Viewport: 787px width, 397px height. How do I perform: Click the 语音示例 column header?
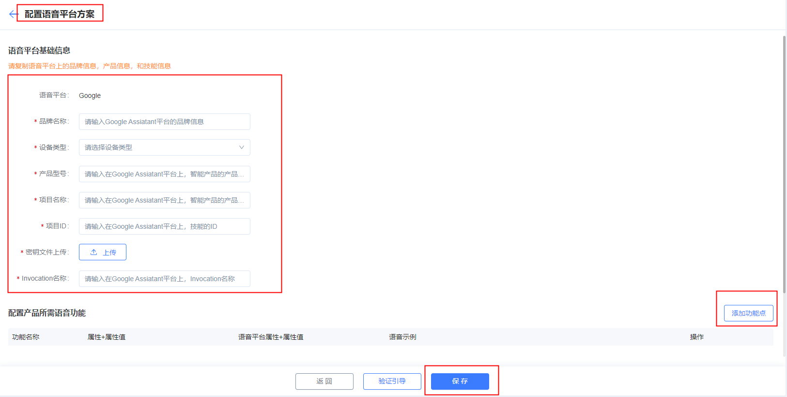point(402,337)
